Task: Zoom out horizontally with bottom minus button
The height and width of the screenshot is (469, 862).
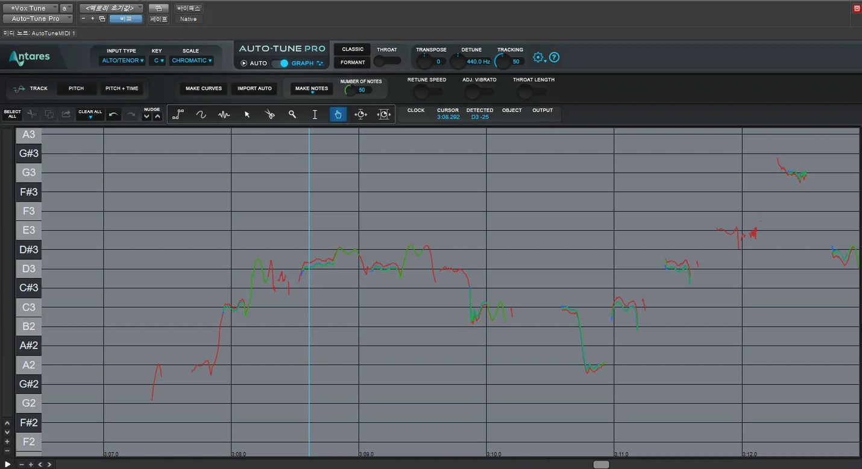Action: click(x=22, y=464)
